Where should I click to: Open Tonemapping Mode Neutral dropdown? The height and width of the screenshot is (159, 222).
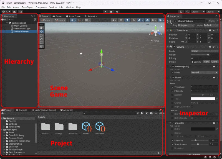pos(205,72)
